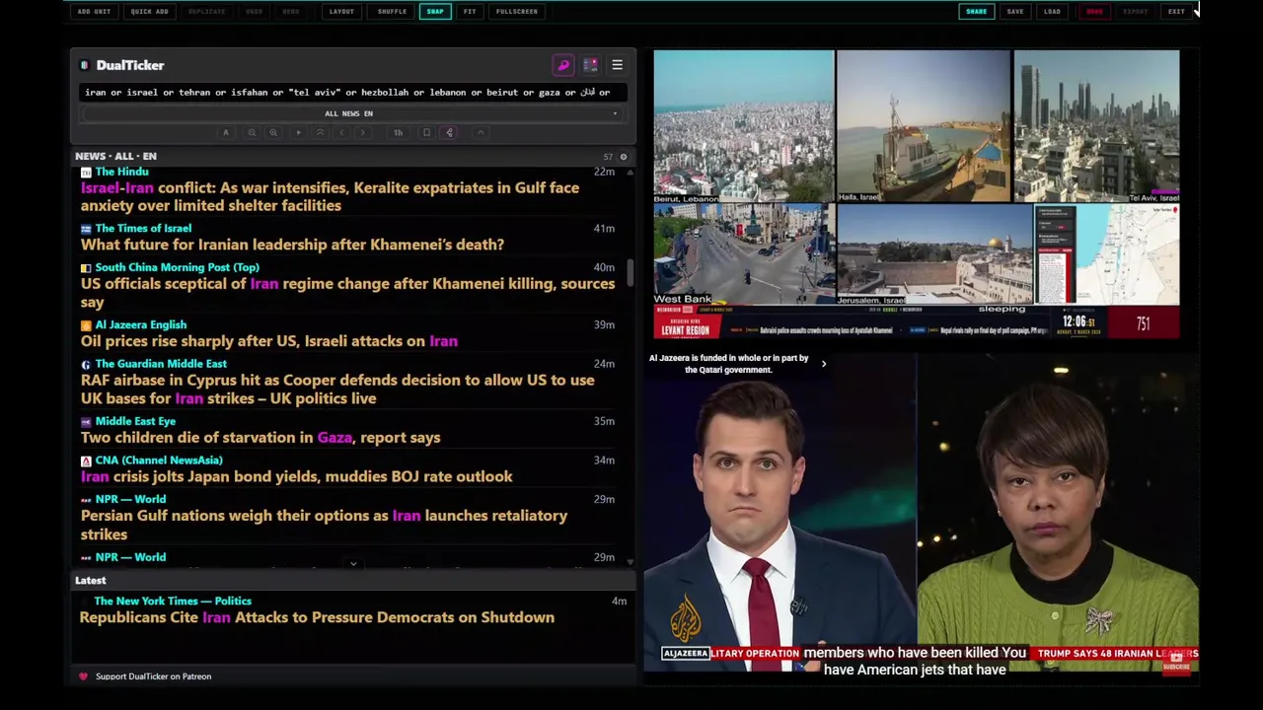Image resolution: width=1263 pixels, height=710 pixels.
Task: Click the LOAD button
Action: tap(1052, 12)
